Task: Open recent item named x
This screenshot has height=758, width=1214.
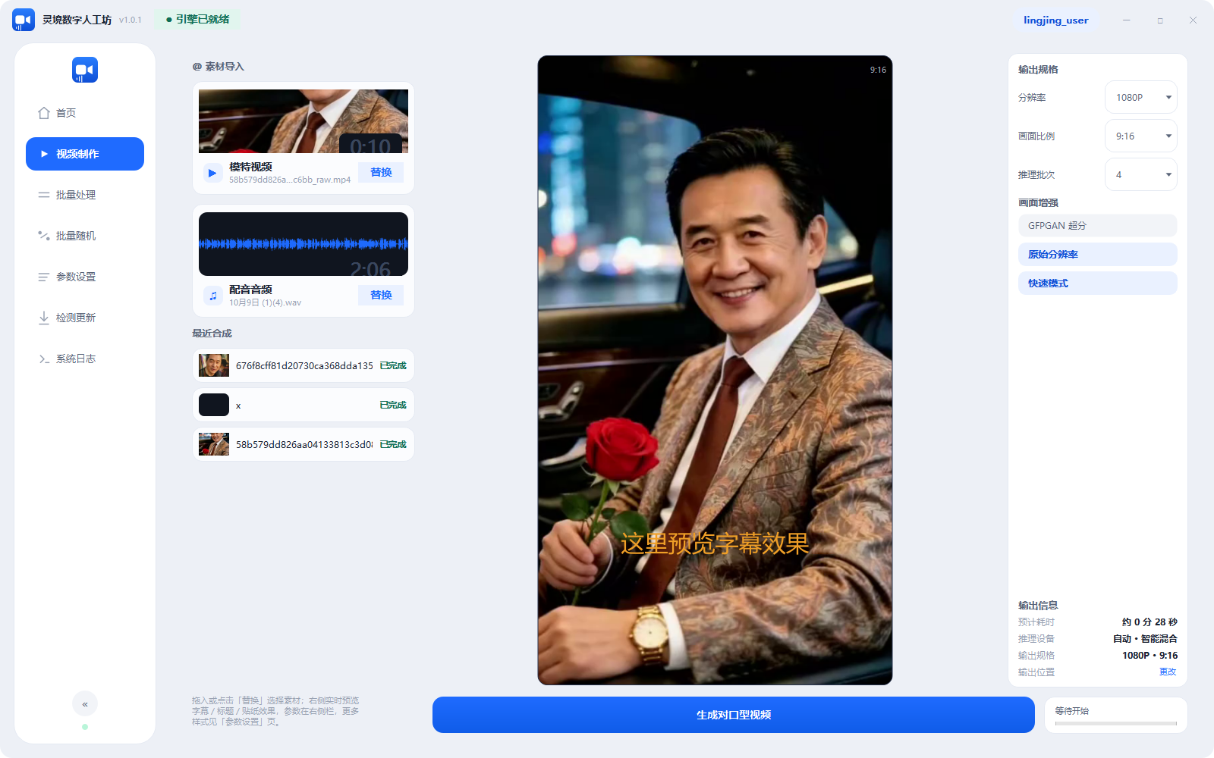Action: point(303,405)
